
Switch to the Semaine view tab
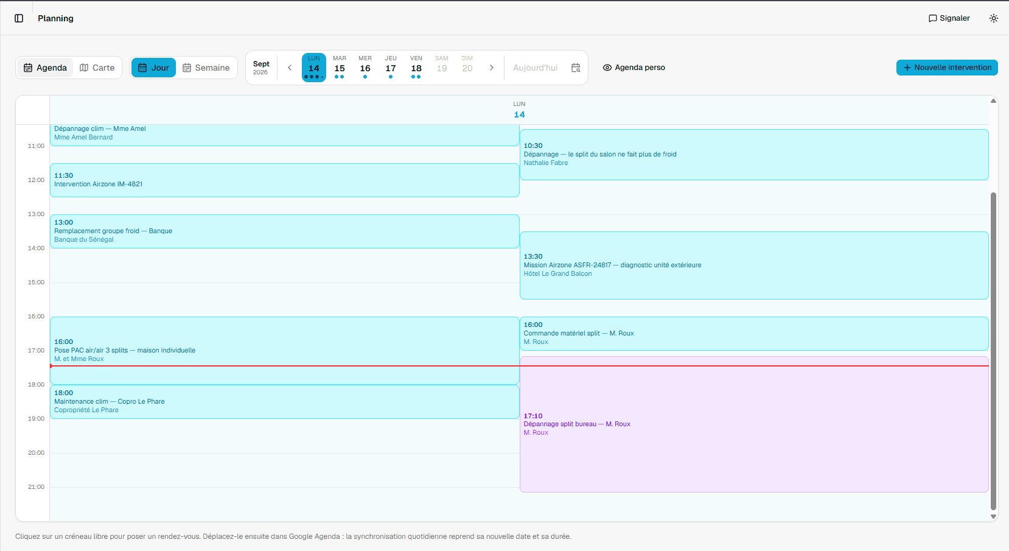tap(206, 68)
